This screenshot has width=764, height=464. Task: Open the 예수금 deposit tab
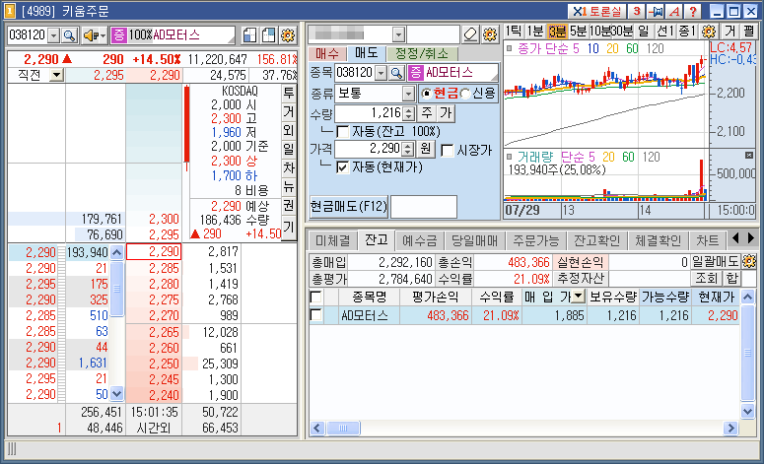point(419,240)
